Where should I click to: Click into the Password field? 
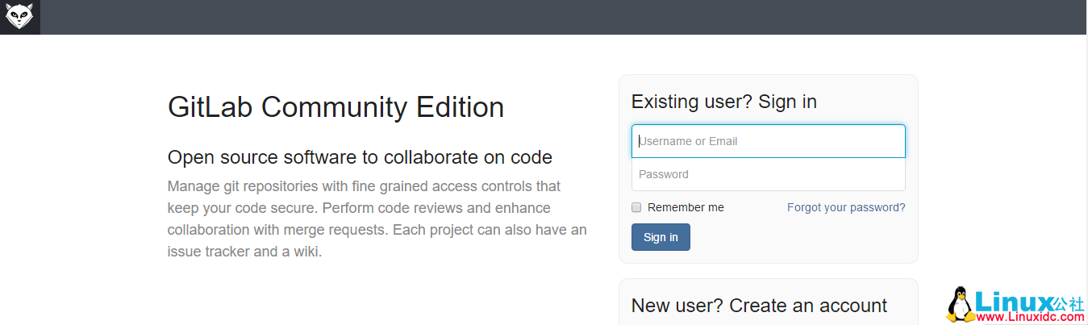point(768,174)
